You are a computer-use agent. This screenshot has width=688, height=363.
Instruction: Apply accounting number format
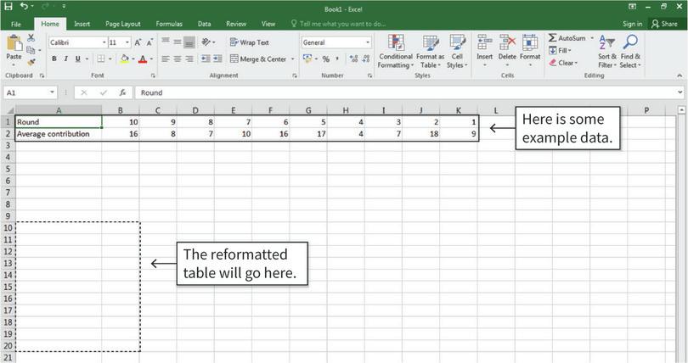307,59
